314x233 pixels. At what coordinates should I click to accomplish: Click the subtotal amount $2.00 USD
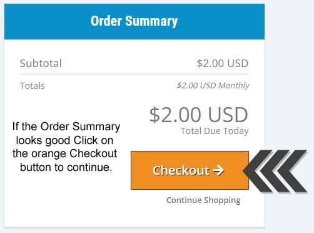(223, 63)
